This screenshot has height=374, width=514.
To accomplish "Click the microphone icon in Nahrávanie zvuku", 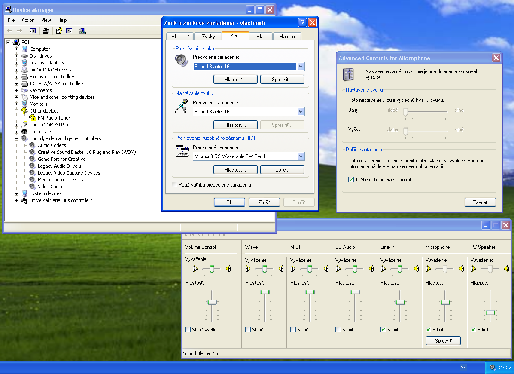I will [x=182, y=106].
